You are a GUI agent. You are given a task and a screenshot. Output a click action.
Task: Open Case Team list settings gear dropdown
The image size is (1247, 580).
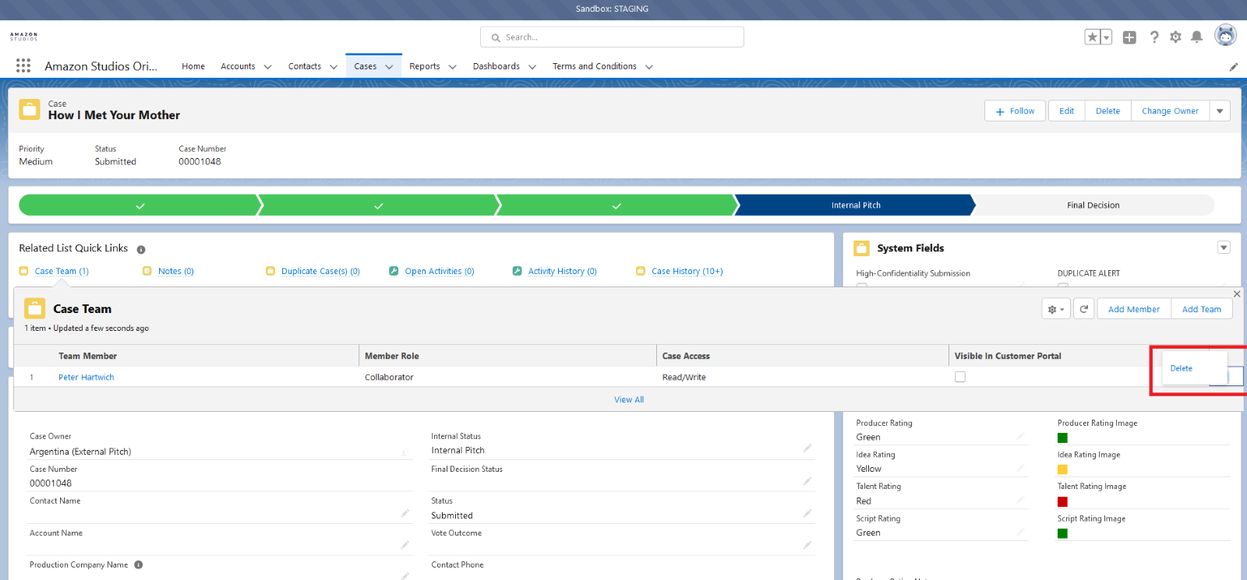pyautogui.click(x=1056, y=309)
